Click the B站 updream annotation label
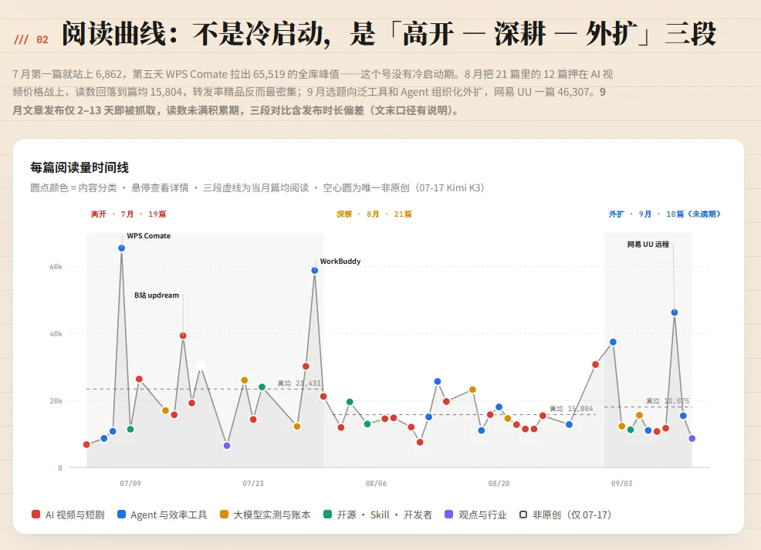The image size is (761, 550). coord(157,295)
